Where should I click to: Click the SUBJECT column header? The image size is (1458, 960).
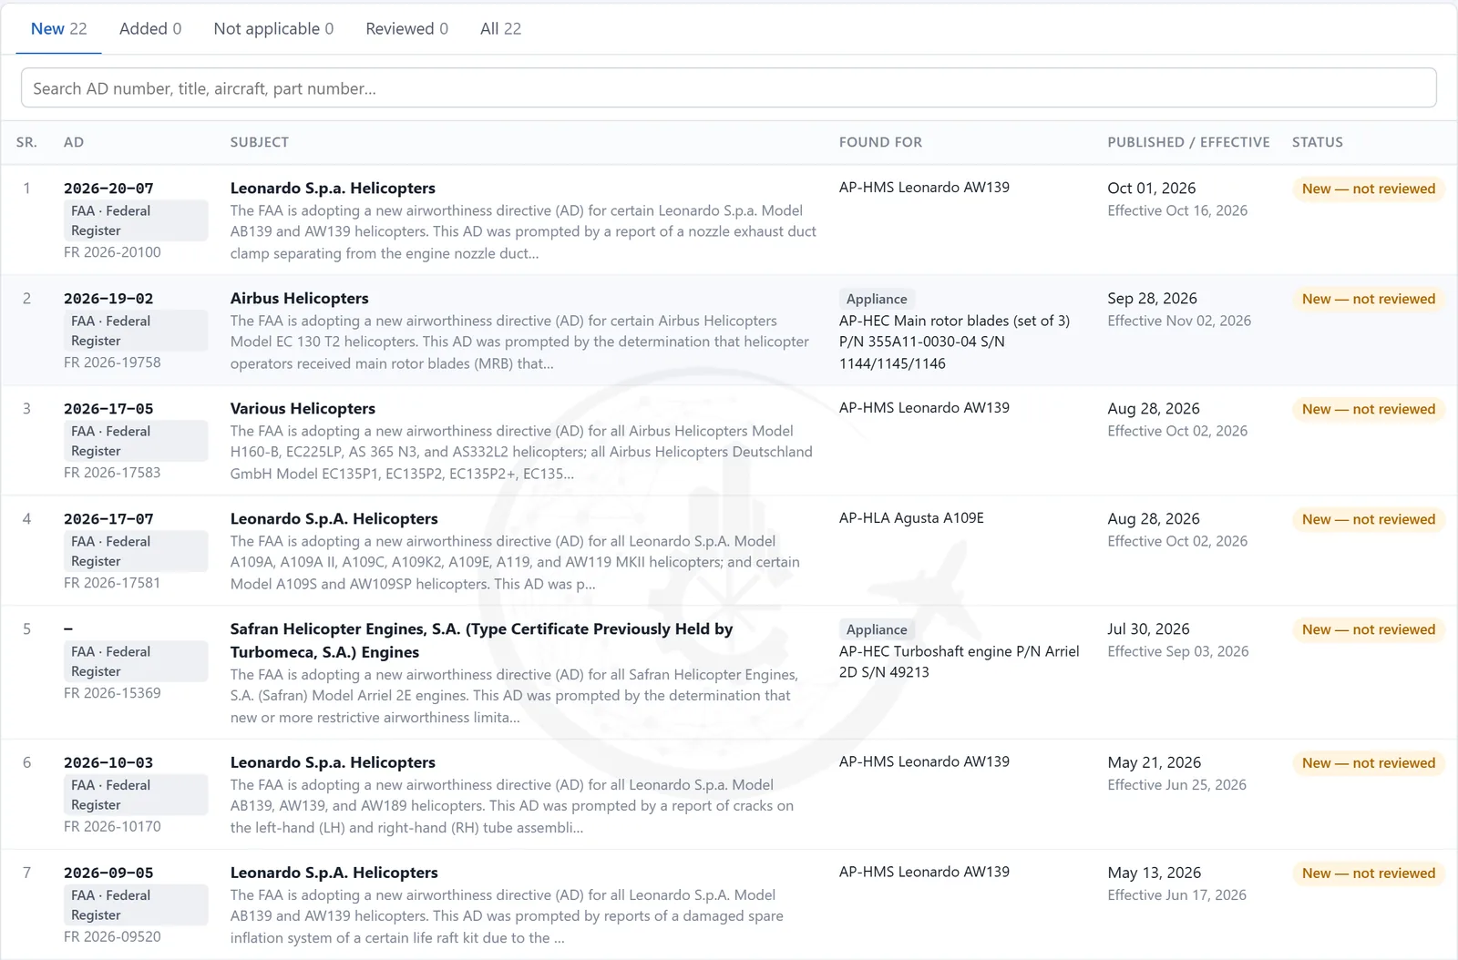[260, 142]
